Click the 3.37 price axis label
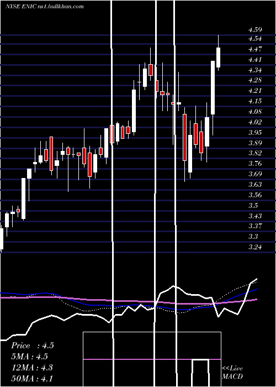 coord(255,226)
